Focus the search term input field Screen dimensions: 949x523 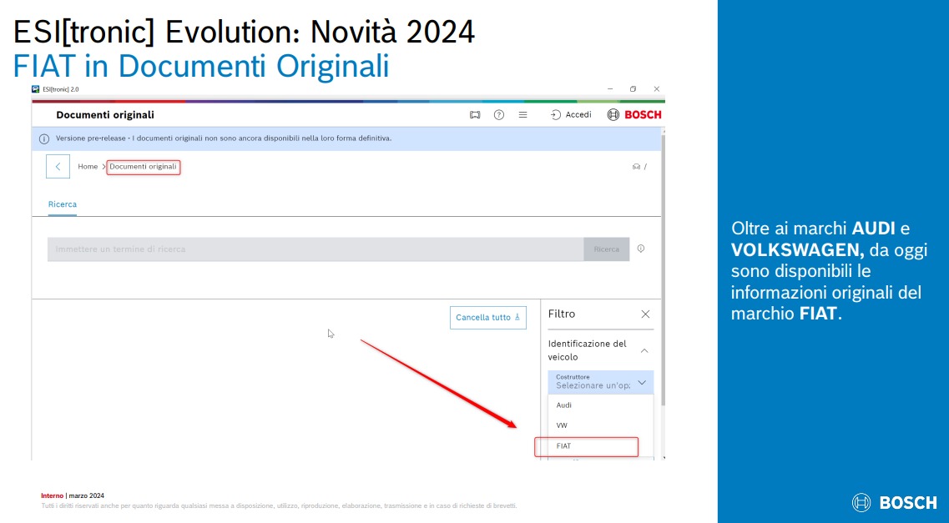tap(315, 249)
